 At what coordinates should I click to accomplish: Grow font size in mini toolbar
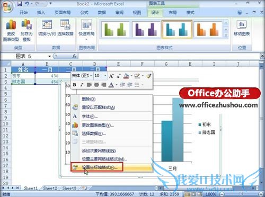111,76
